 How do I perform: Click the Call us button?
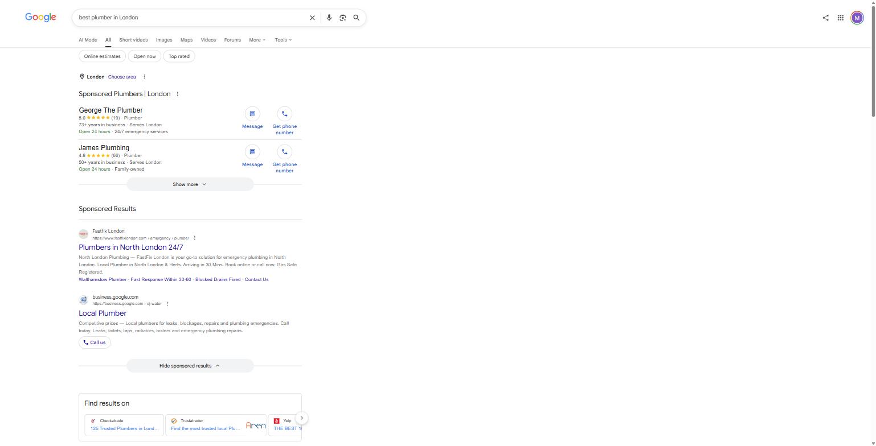tap(95, 342)
